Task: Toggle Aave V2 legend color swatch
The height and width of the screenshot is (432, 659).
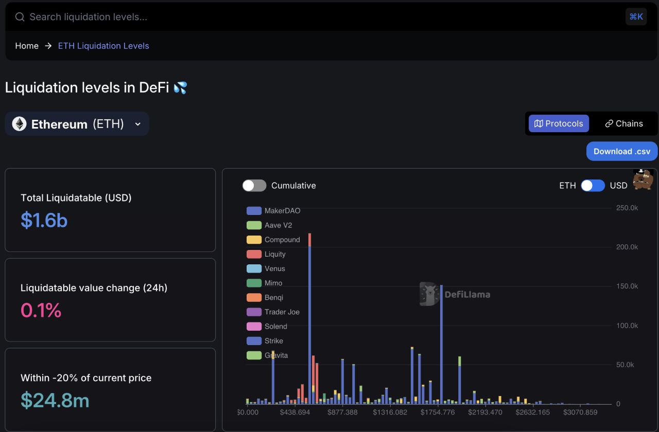Action: tap(254, 225)
